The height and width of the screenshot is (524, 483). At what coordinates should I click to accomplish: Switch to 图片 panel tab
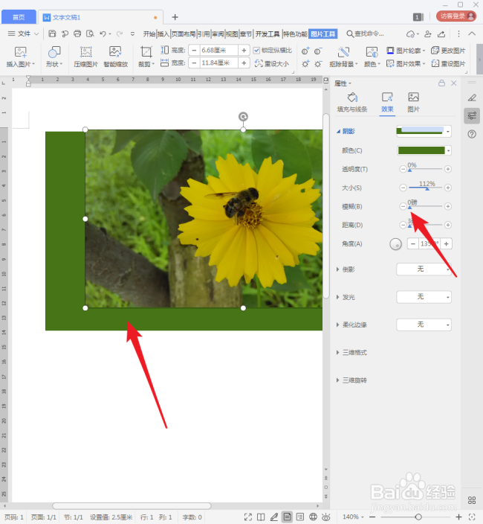click(x=413, y=103)
